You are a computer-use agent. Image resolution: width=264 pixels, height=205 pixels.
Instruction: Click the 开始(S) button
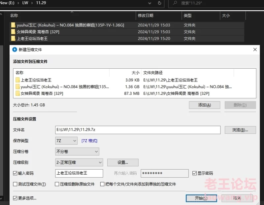201,198
